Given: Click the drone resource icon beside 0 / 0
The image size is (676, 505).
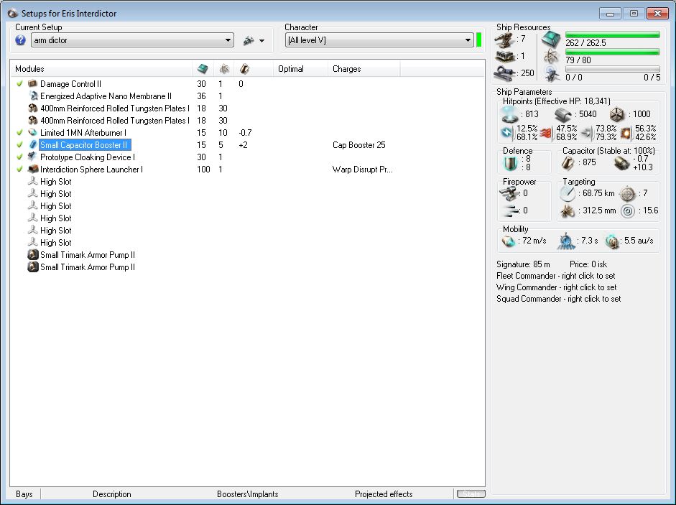Looking at the screenshot, I should tap(552, 74).
